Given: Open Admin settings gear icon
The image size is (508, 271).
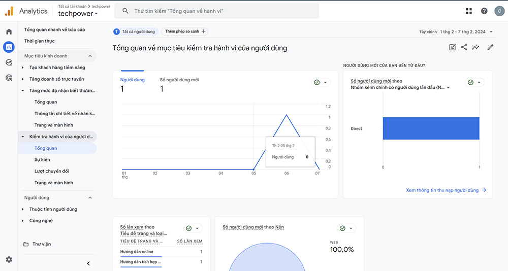Looking at the screenshot, I should click(x=9, y=259).
